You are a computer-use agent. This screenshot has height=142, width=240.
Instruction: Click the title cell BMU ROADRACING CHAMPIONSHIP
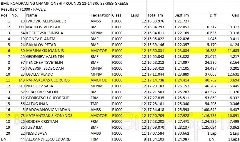[64, 3]
